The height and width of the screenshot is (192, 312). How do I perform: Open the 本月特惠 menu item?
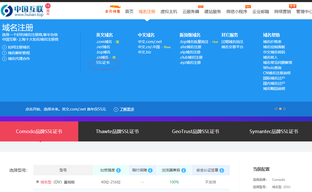click(113, 11)
